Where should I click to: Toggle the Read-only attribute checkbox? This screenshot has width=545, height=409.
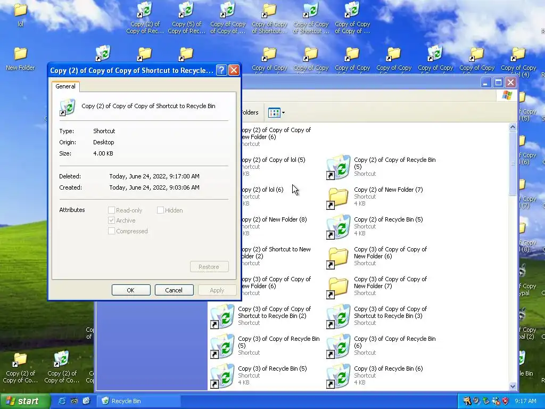click(111, 210)
